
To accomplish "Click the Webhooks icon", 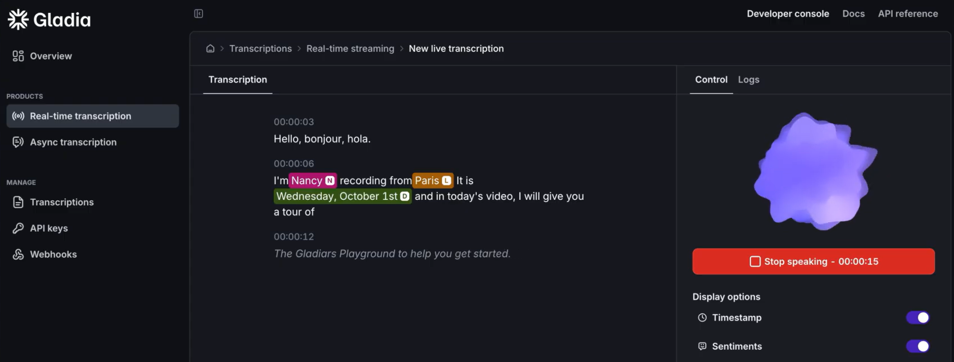I will click(x=18, y=254).
